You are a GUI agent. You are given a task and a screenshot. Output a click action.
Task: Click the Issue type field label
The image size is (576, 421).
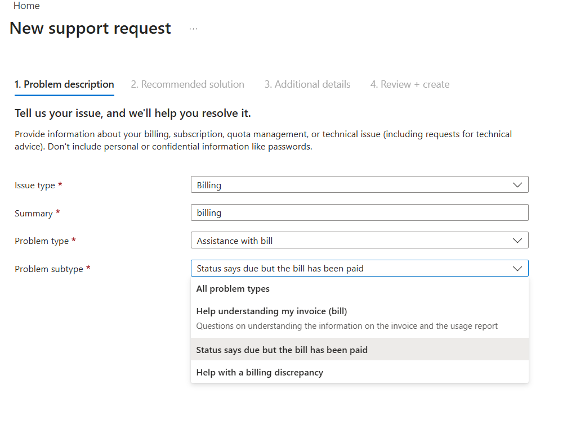pyautogui.click(x=35, y=185)
